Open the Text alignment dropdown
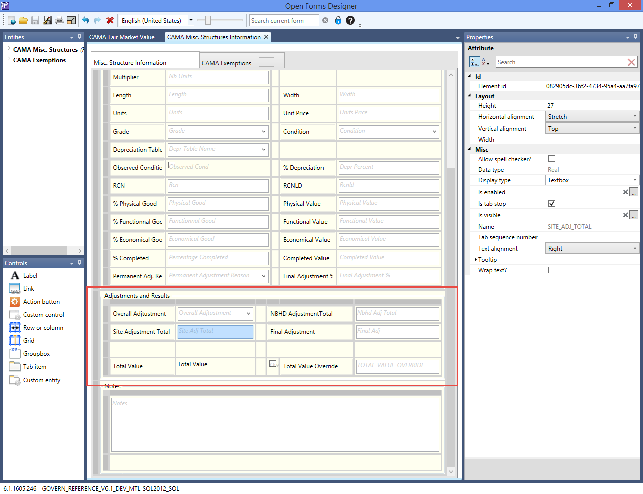Image resolution: width=643 pixels, height=494 pixels. coord(592,249)
